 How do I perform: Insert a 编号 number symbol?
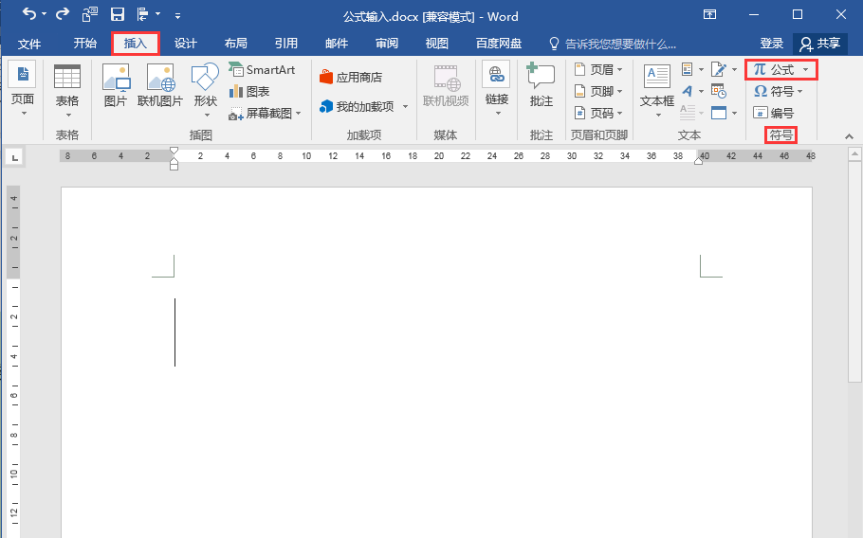[773, 114]
